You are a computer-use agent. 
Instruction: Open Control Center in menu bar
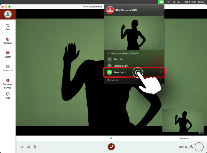tap(179, 2)
